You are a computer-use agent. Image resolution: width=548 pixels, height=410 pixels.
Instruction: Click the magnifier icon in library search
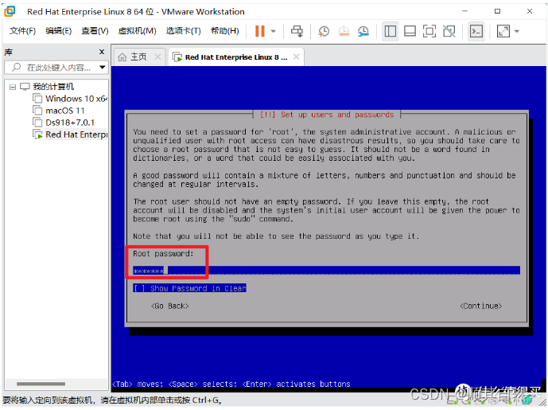point(17,67)
